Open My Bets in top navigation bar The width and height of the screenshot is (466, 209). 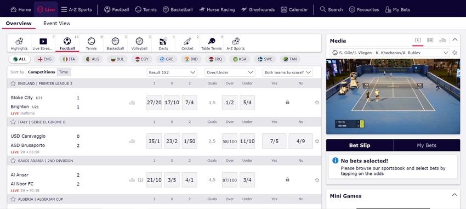coord(397,9)
